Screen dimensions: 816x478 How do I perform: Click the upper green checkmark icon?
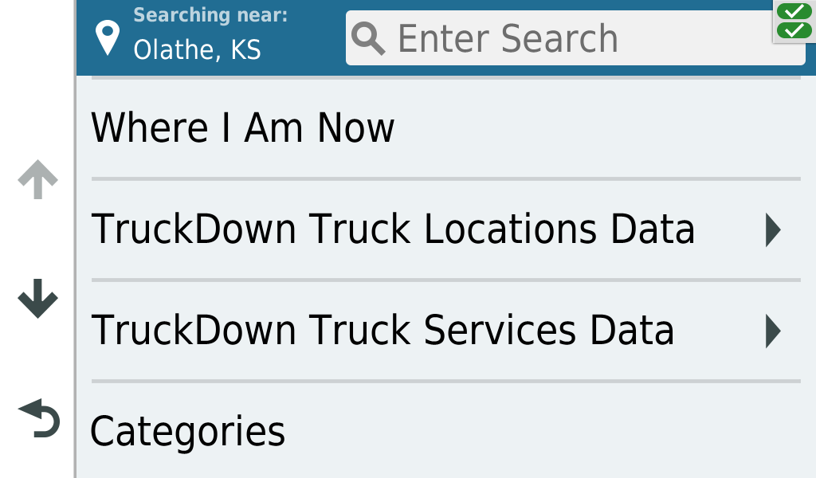pyautogui.click(x=794, y=11)
